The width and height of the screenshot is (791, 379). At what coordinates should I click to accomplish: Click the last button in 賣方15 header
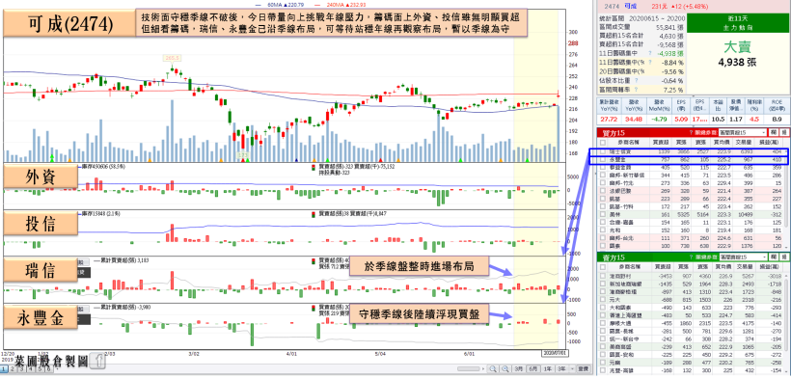tap(784, 257)
